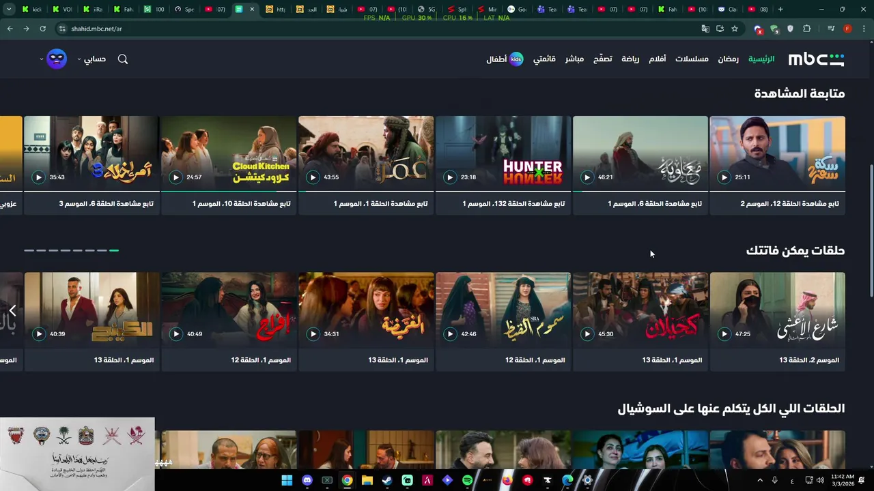The width and height of the screenshot is (874, 491).
Task: Show previous items with carousel left arrow
Action: (12, 311)
